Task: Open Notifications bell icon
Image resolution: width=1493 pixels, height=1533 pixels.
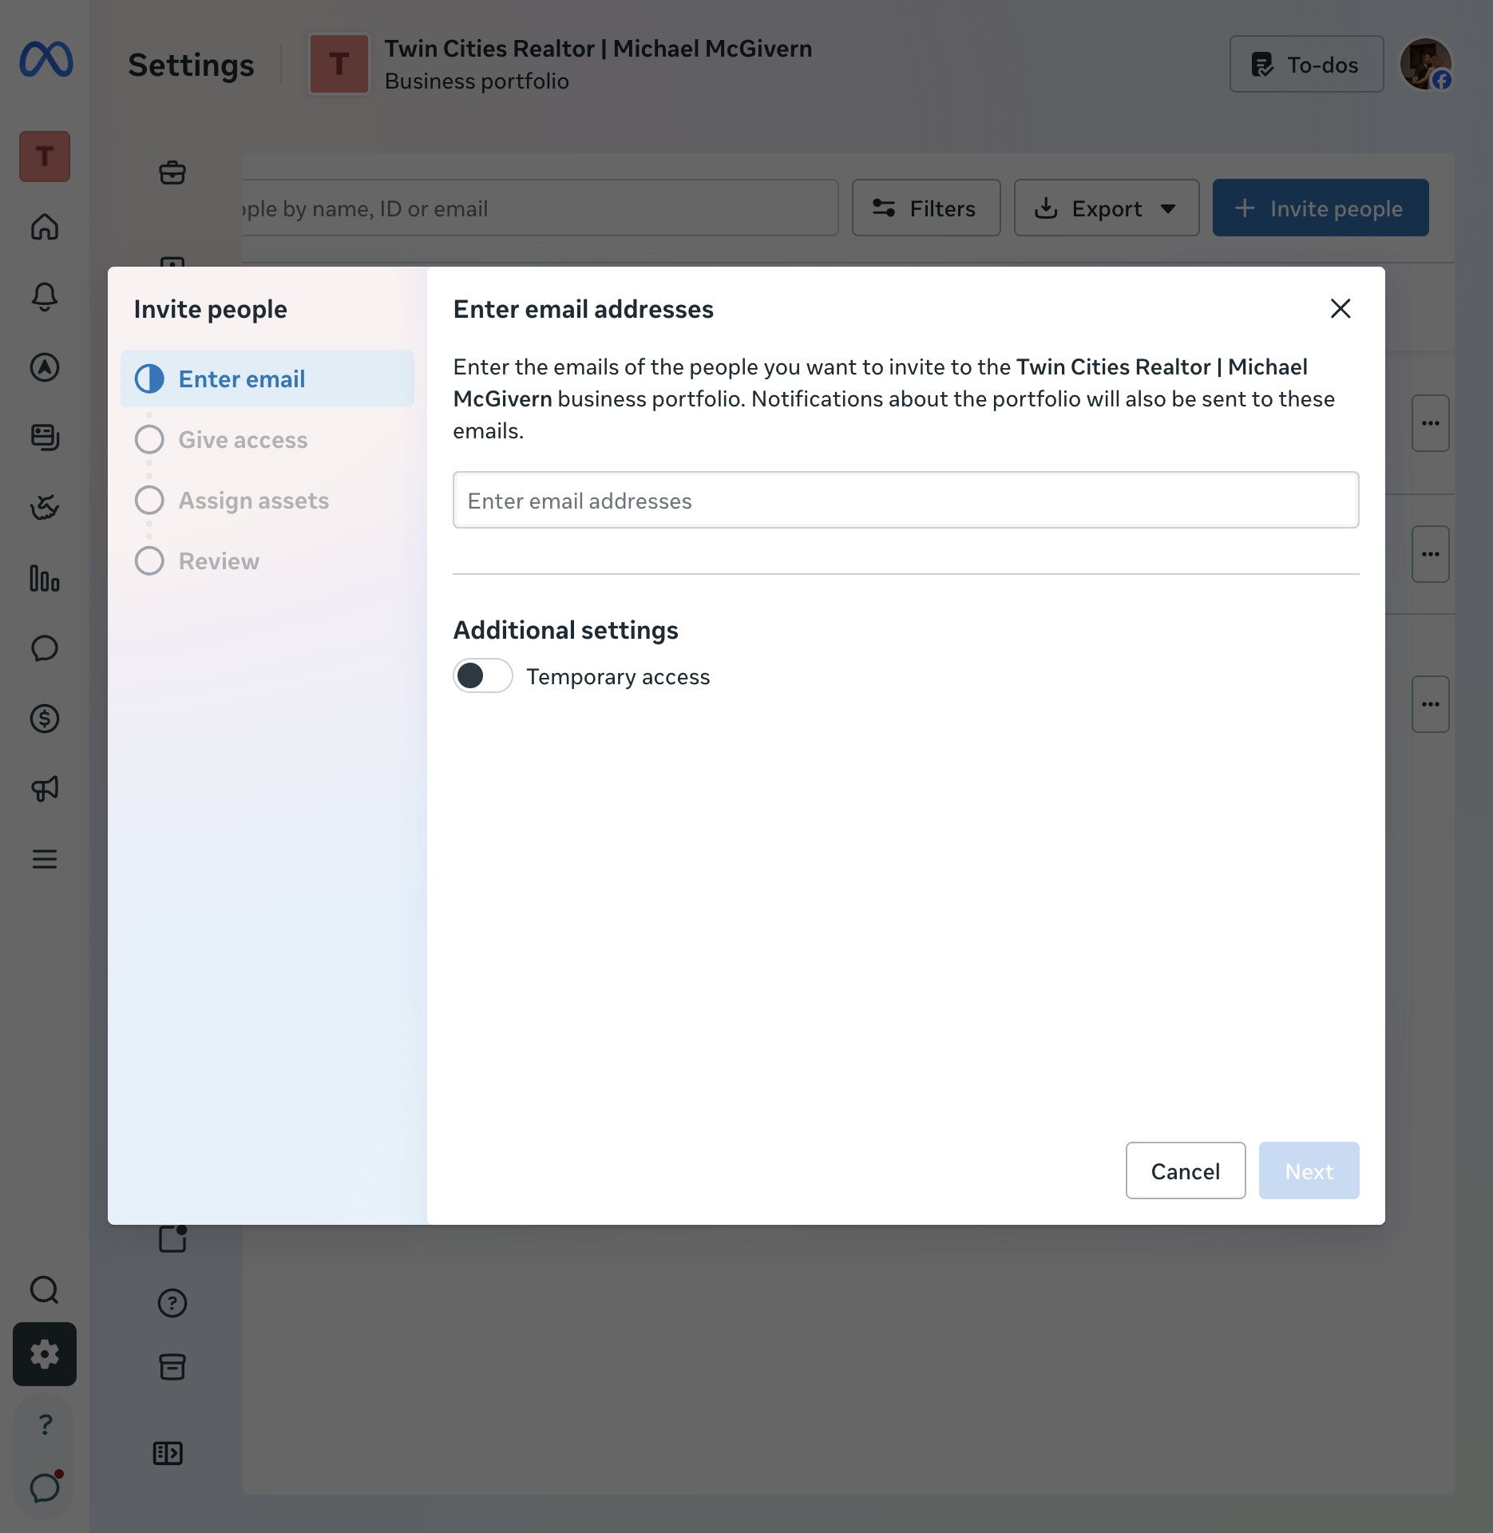Action: (45, 297)
